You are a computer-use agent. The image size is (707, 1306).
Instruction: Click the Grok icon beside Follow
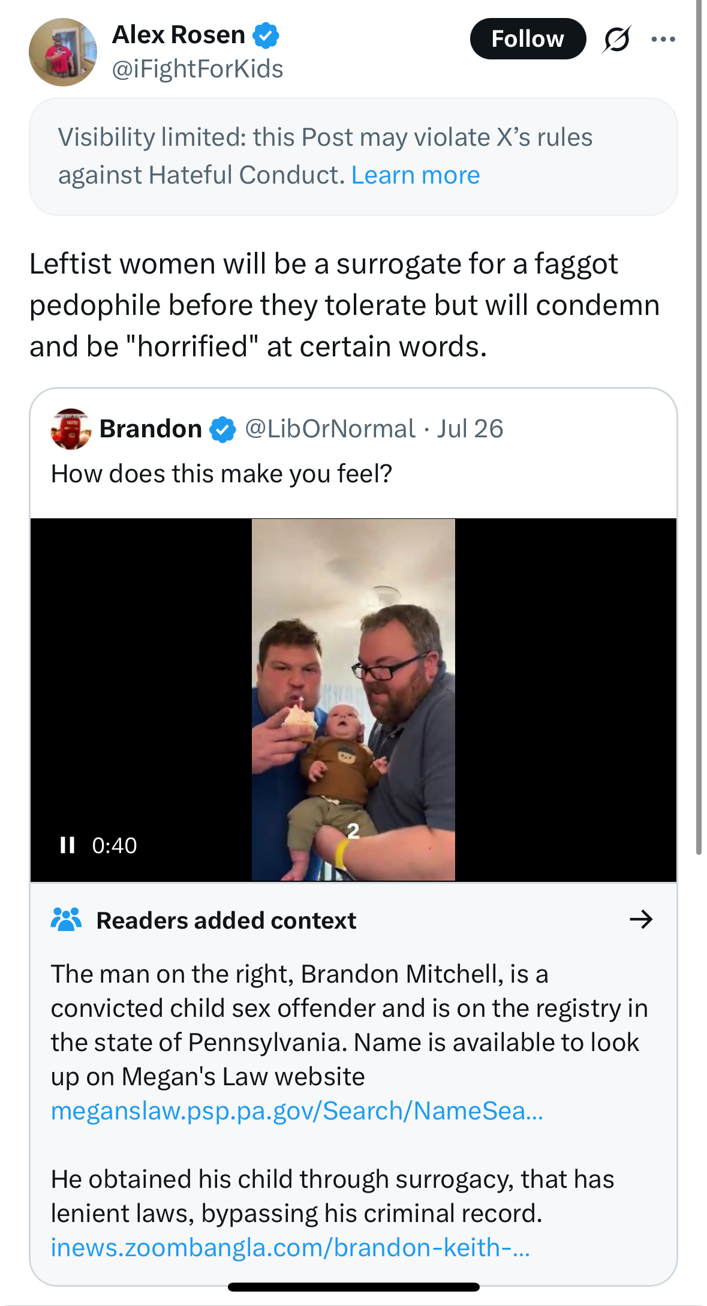tap(616, 40)
